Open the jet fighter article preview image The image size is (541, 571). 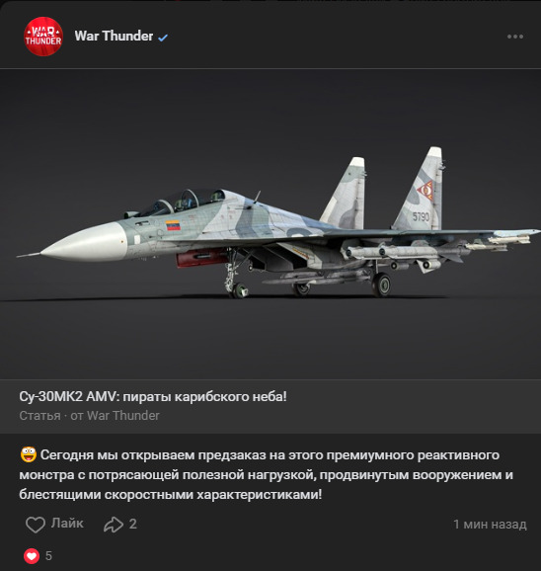pos(270,224)
